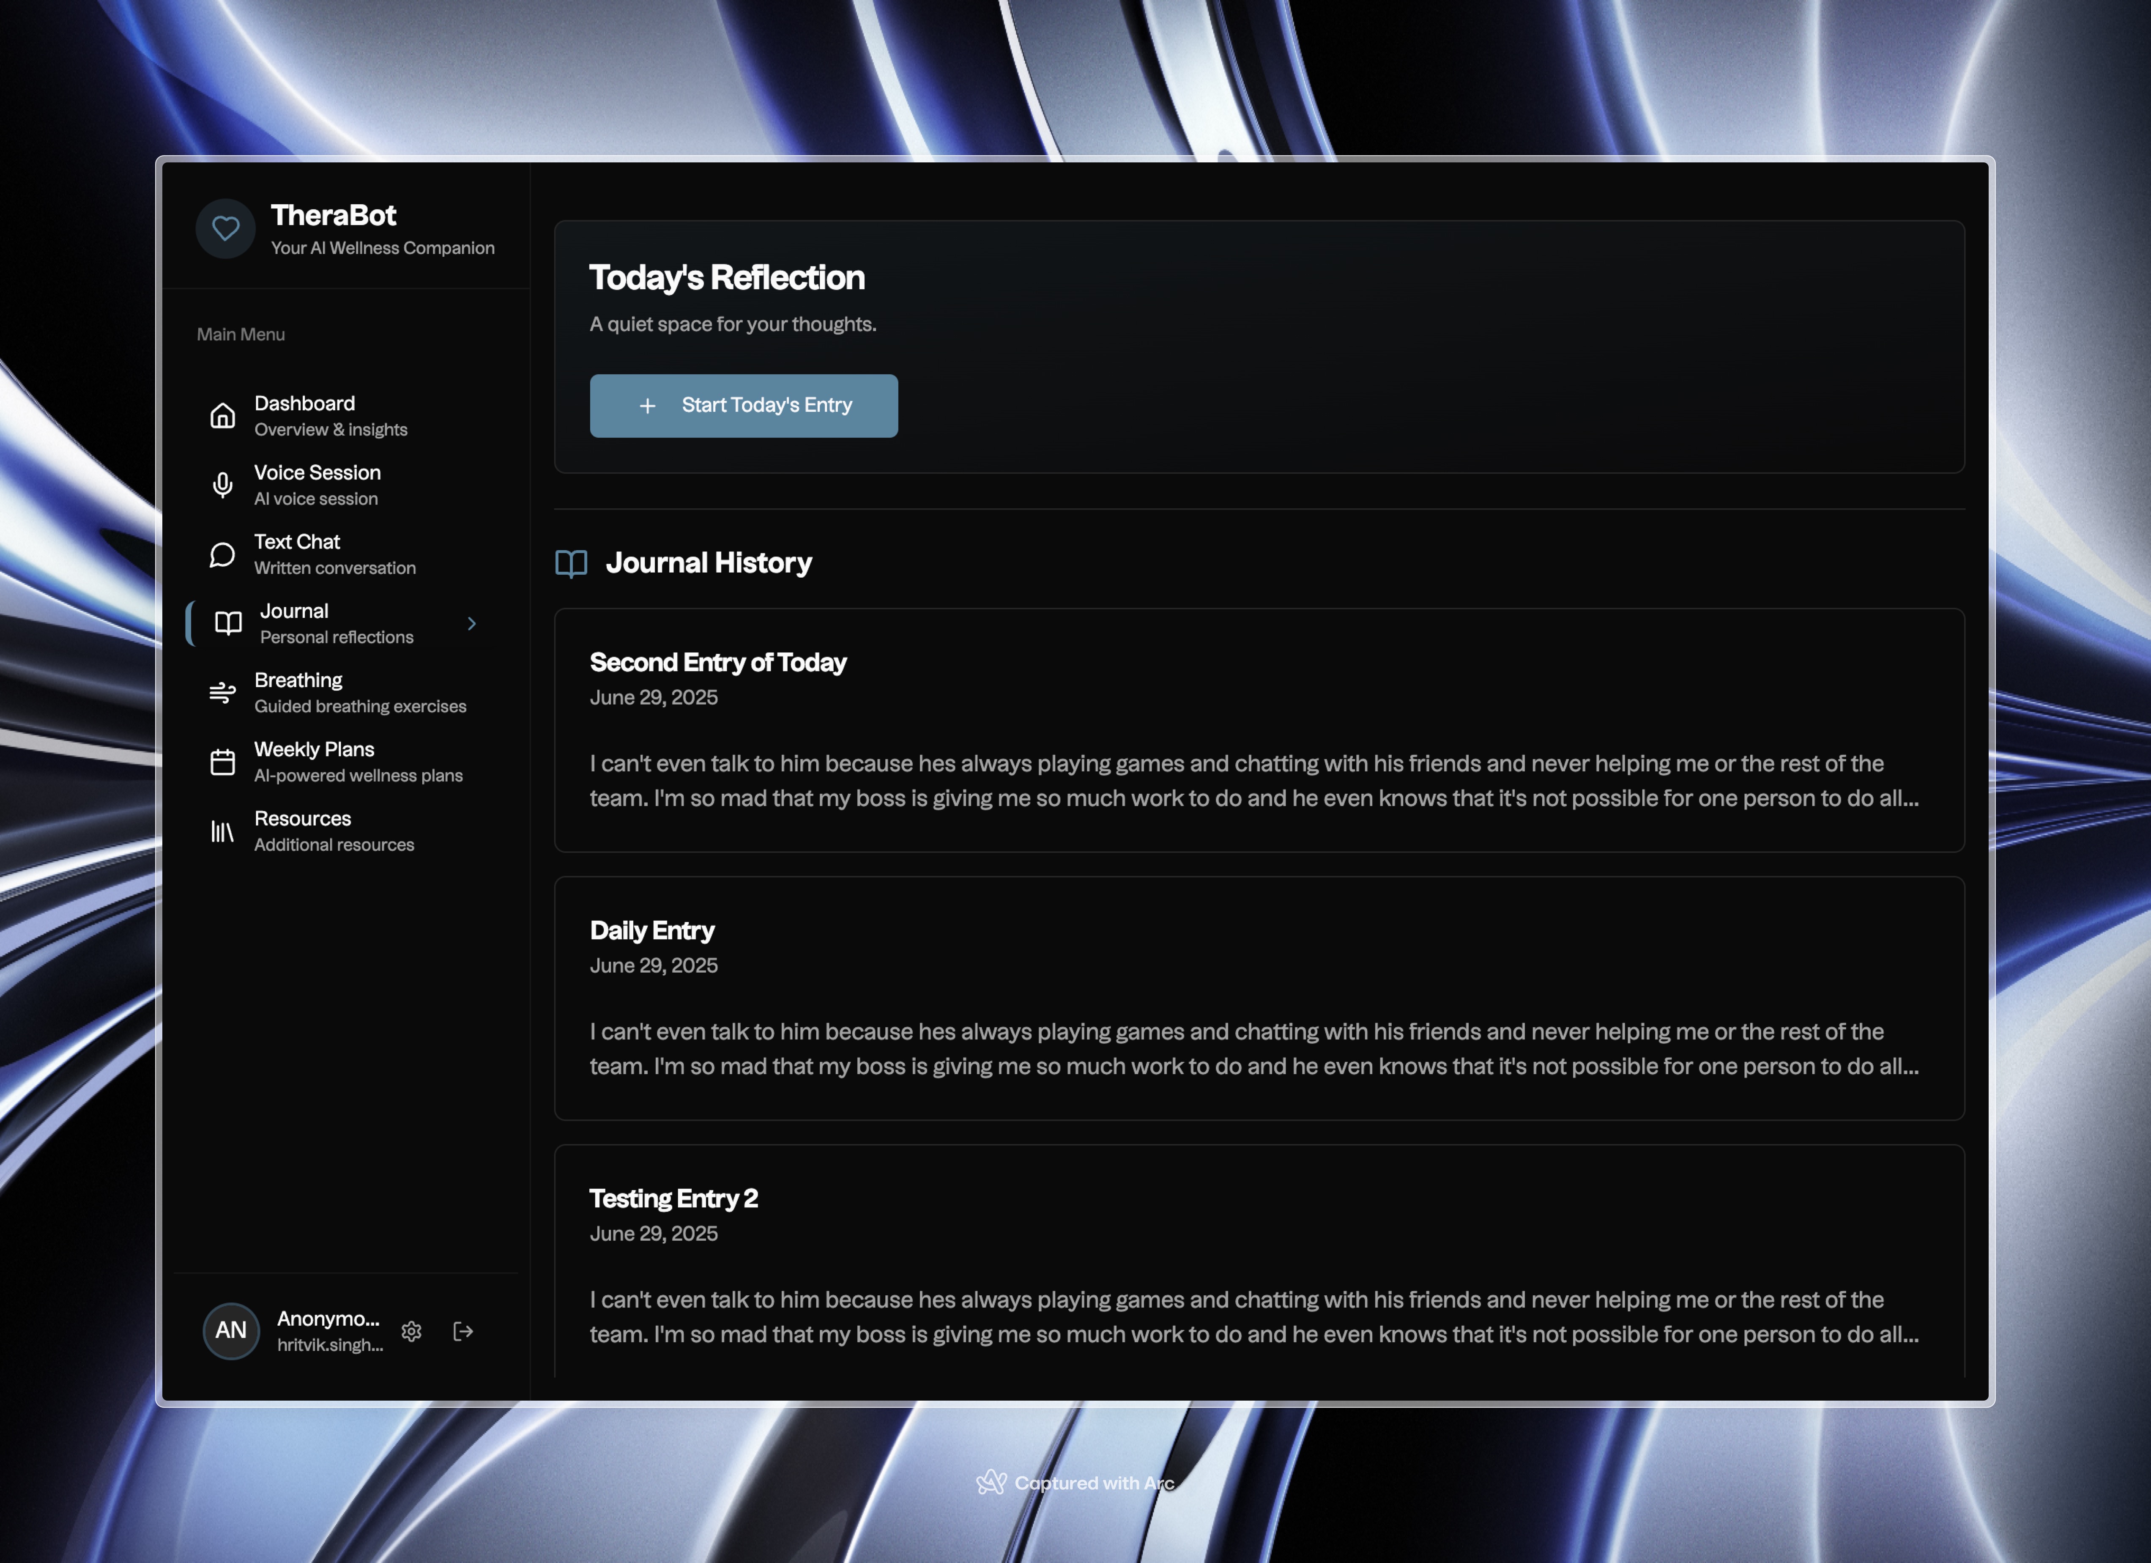This screenshot has height=1563, width=2151.
Task: Log out using the exit arrow icon
Action: tap(463, 1332)
